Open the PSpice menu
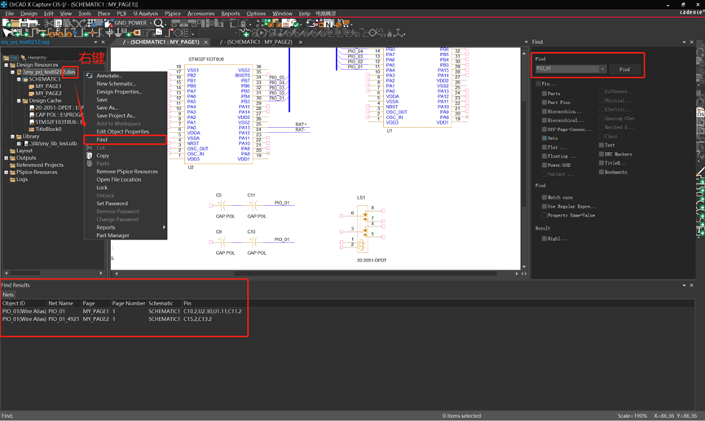The height and width of the screenshot is (421, 705). pyautogui.click(x=173, y=14)
